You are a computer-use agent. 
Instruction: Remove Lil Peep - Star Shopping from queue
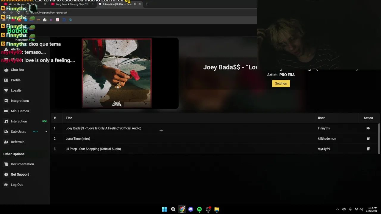coord(368,149)
